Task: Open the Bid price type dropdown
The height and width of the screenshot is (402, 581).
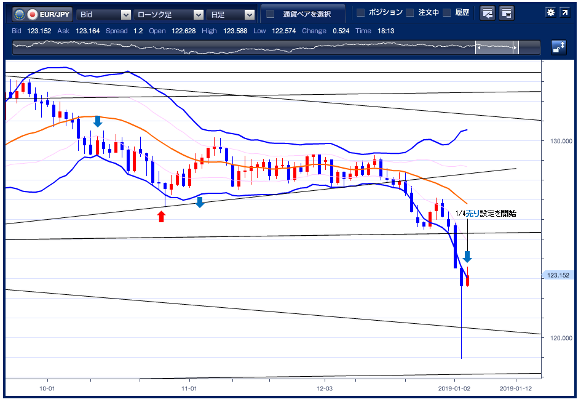Action: coord(104,15)
